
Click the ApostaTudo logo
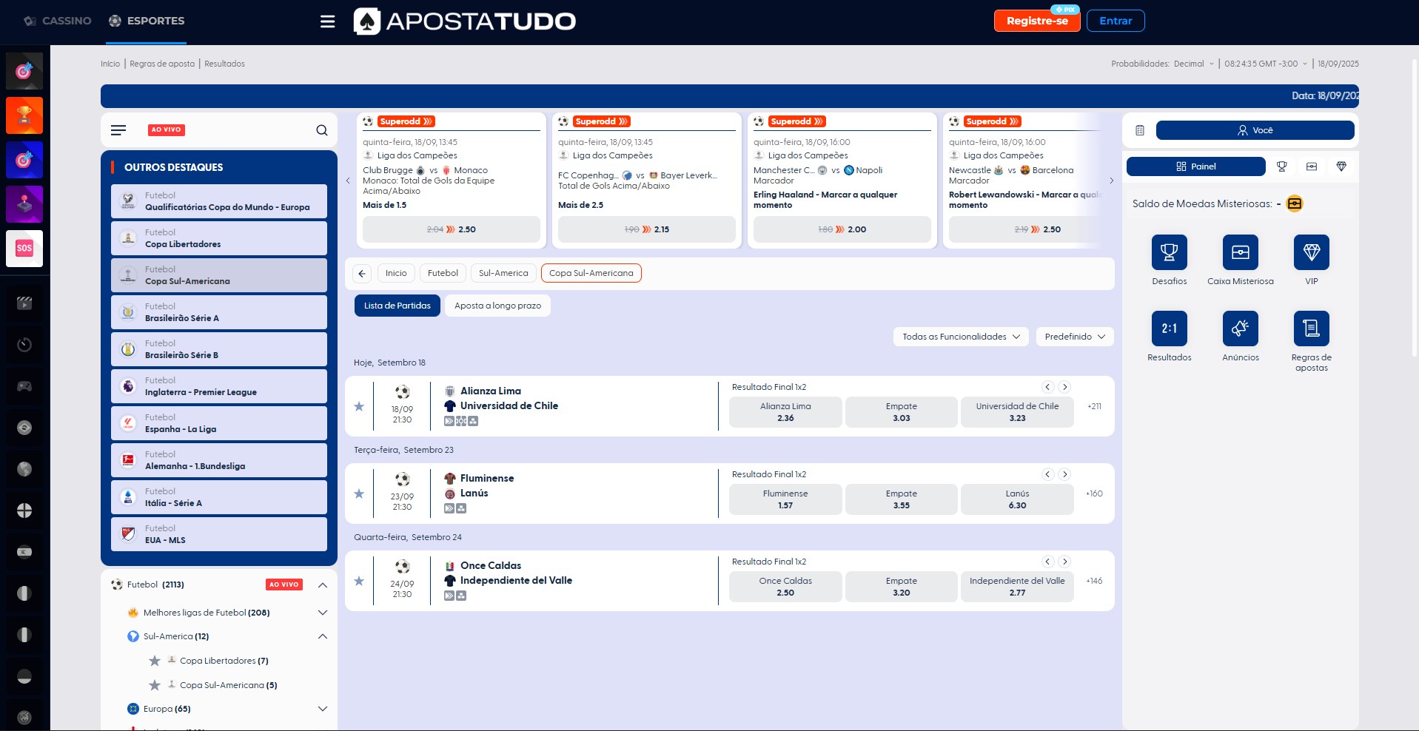click(464, 21)
